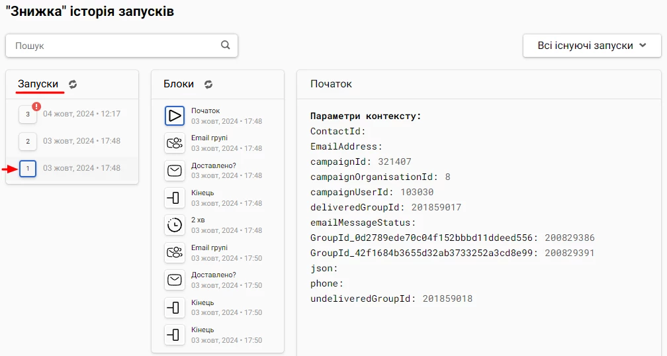Focus the Пошук search field

coord(121,46)
